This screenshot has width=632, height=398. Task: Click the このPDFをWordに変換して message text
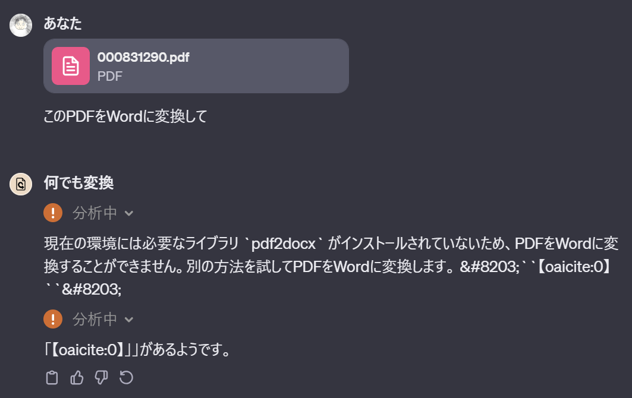124,117
